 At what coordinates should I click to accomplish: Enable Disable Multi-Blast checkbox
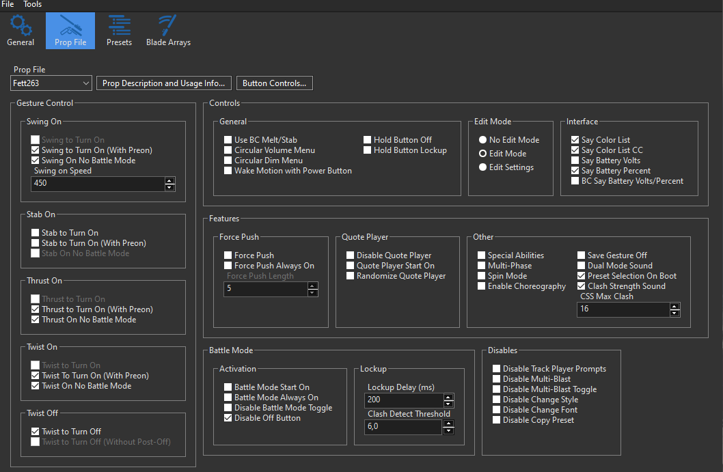[x=497, y=379]
